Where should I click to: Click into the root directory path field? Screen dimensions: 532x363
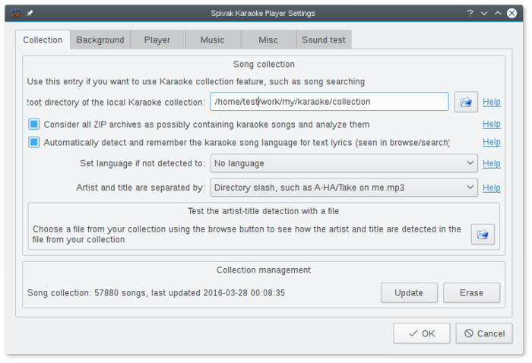pyautogui.click(x=329, y=102)
